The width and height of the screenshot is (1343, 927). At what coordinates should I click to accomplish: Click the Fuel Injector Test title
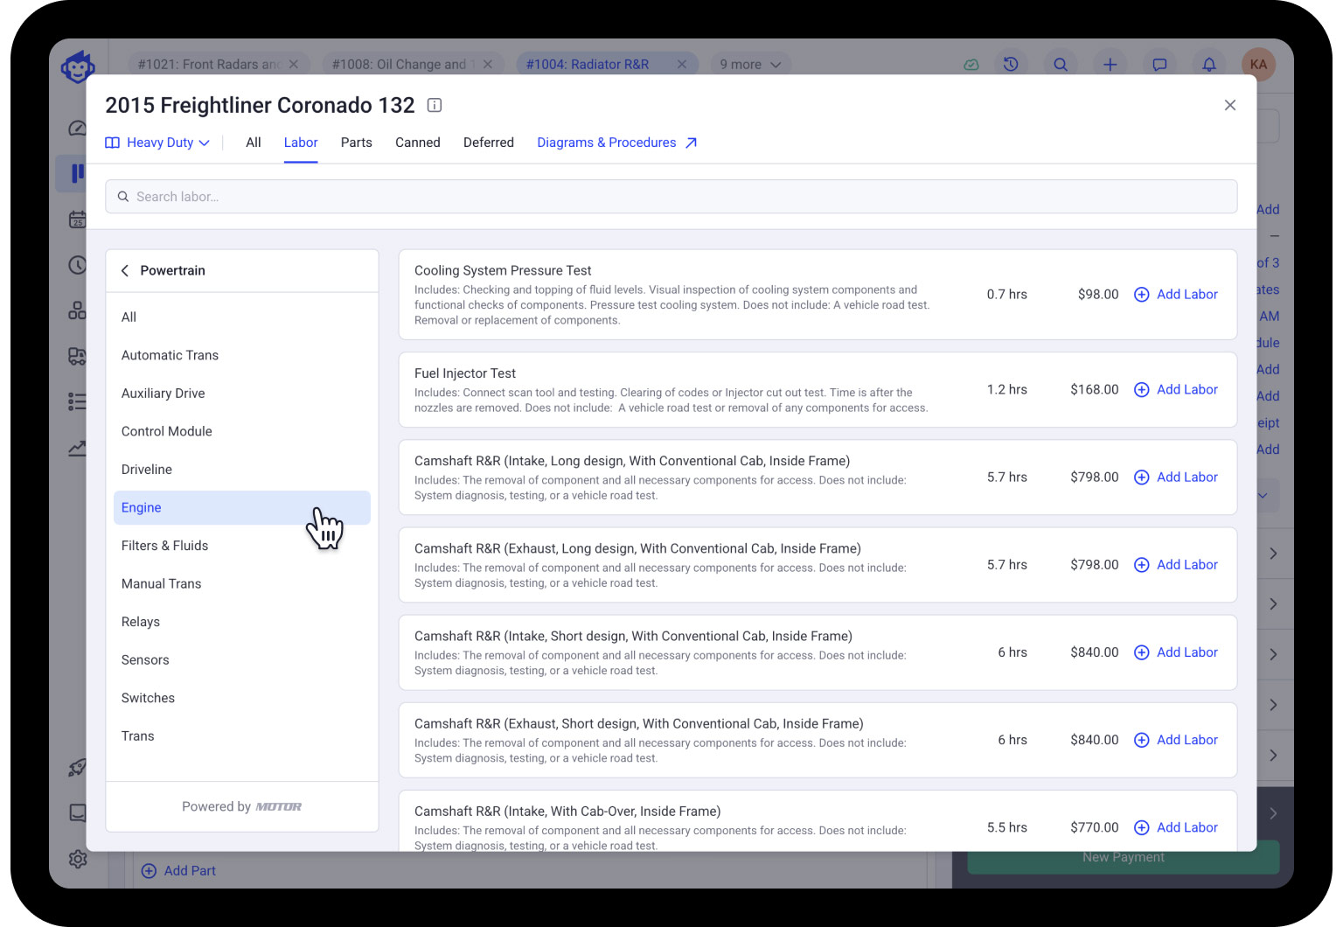tap(465, 373)
